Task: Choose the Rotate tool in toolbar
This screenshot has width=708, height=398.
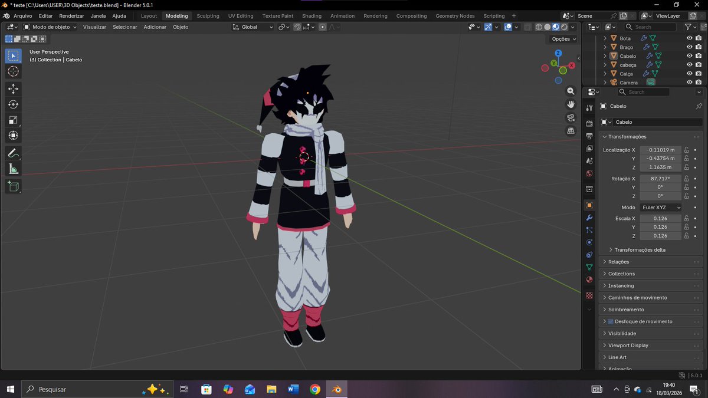Action: [13, 104]
